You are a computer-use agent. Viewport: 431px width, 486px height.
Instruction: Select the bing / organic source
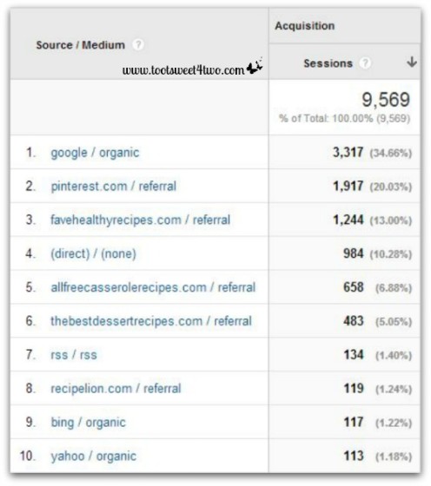89,422
